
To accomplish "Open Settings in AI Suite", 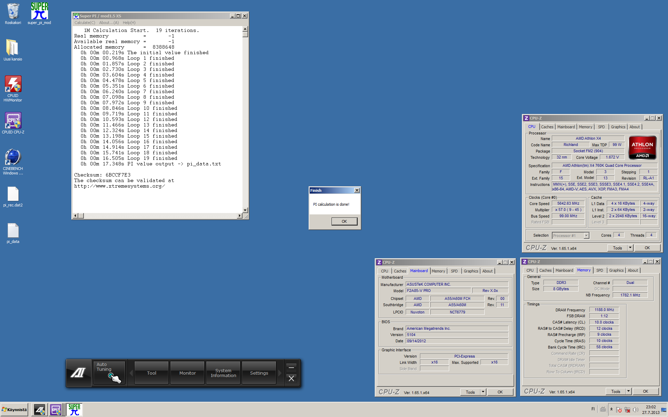I will (x=259, y=373).
